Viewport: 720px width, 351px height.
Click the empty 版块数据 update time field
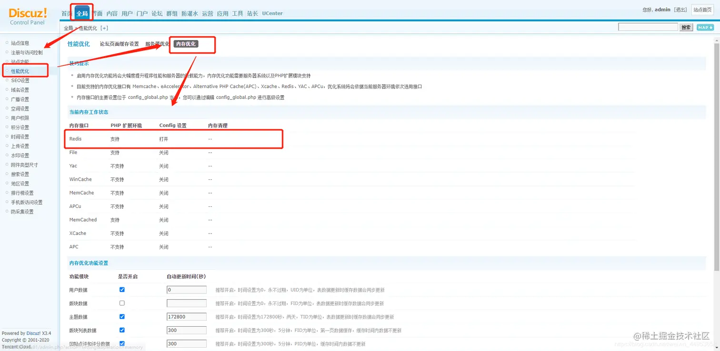[x=187, y=303]
